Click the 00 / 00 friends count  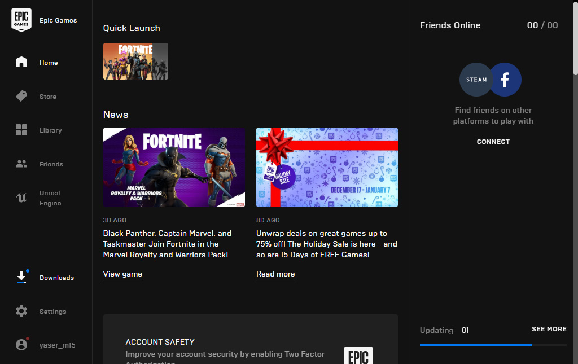[x=542, y=25]
